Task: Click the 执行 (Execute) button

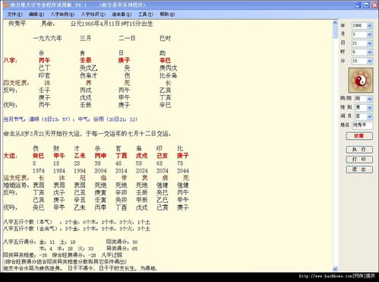Action: pos(359,150)
